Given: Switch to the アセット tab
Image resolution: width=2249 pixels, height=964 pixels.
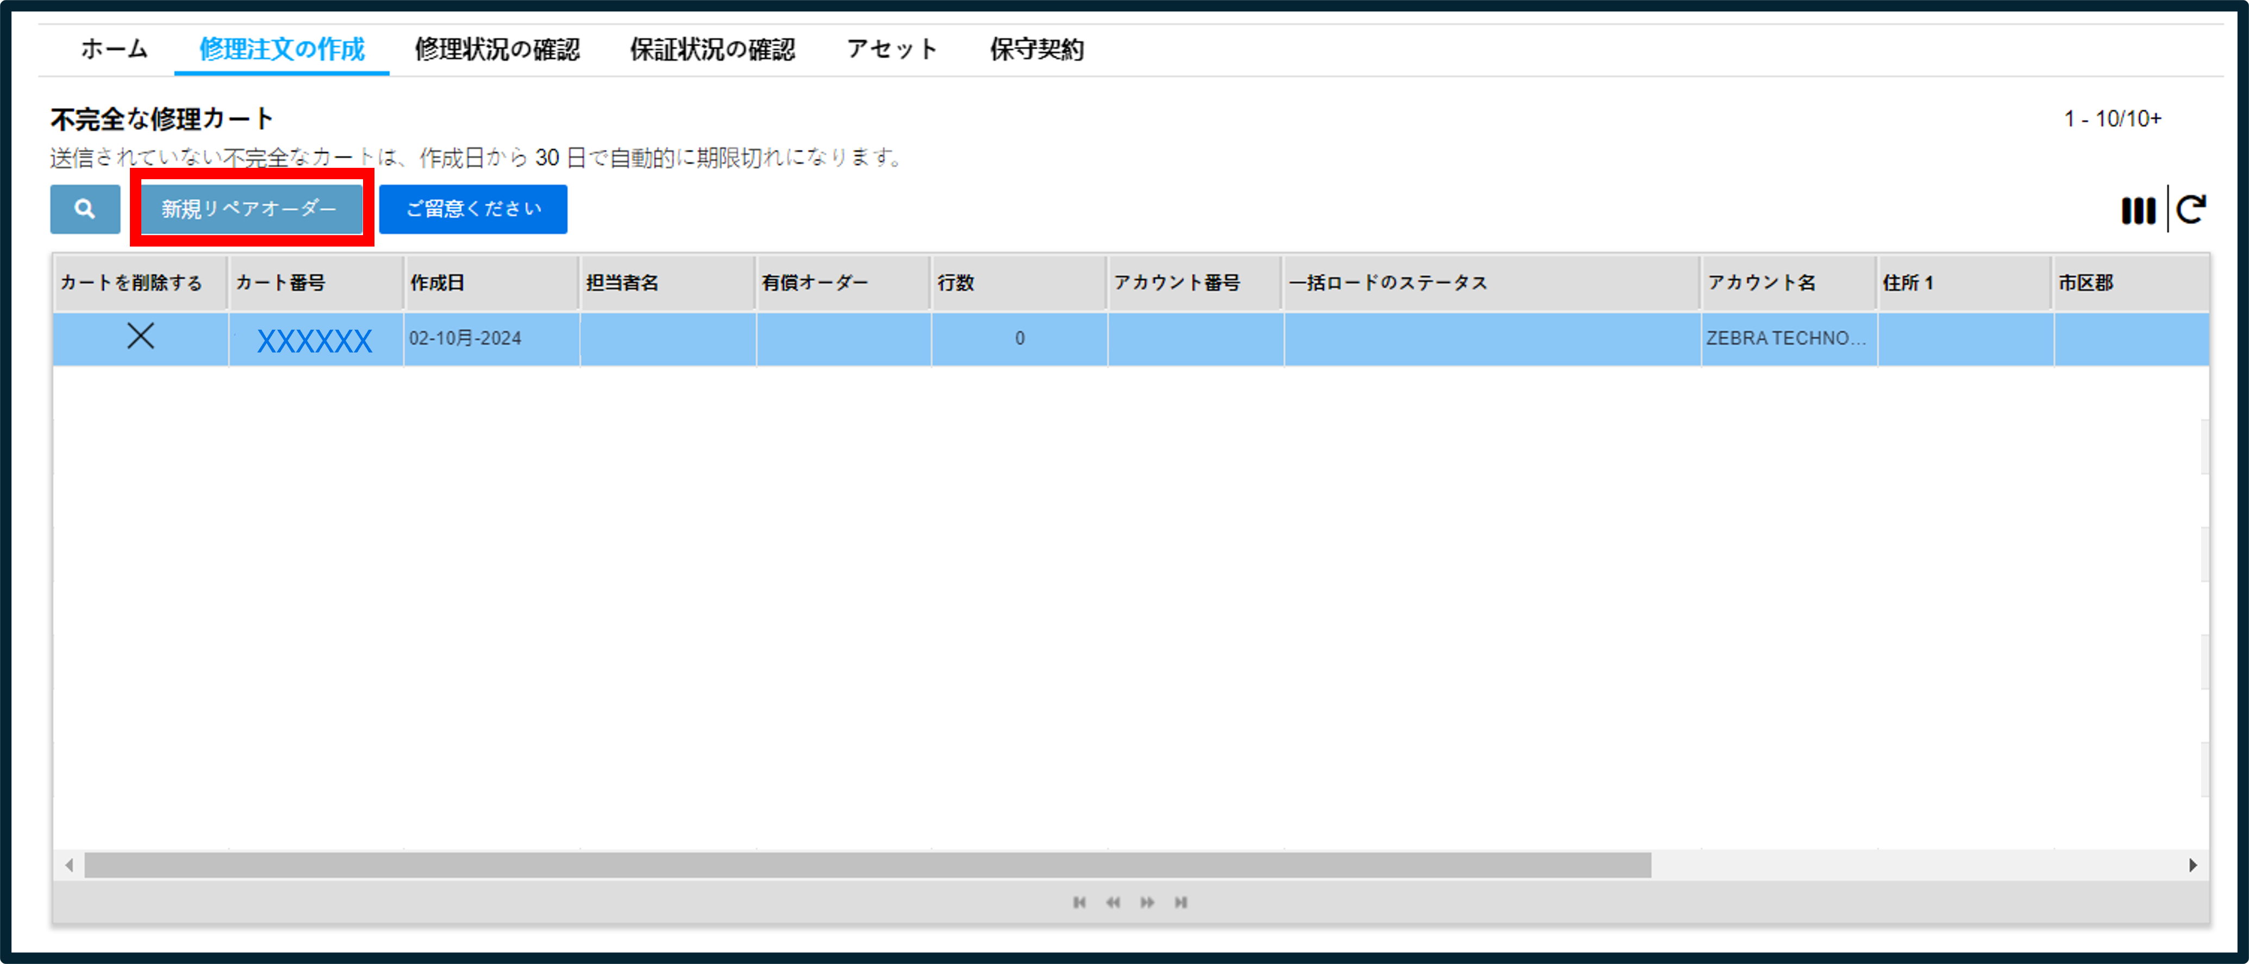Looking at the screenshot, I should coord(891,50).
